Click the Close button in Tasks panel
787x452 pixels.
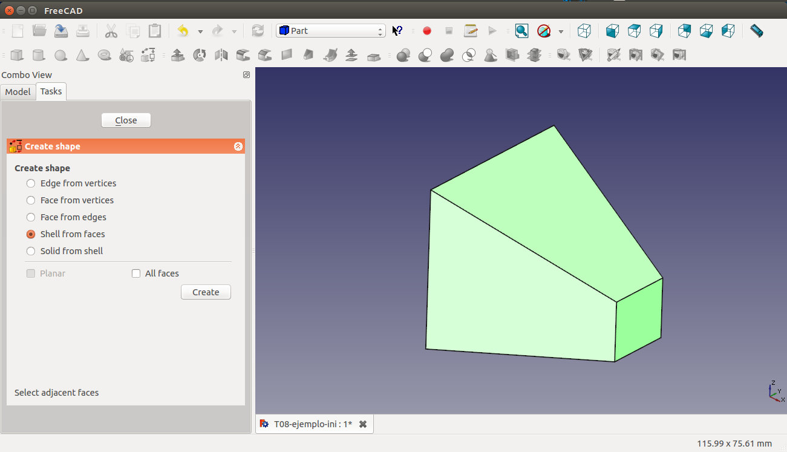click(x=126, y=120)
